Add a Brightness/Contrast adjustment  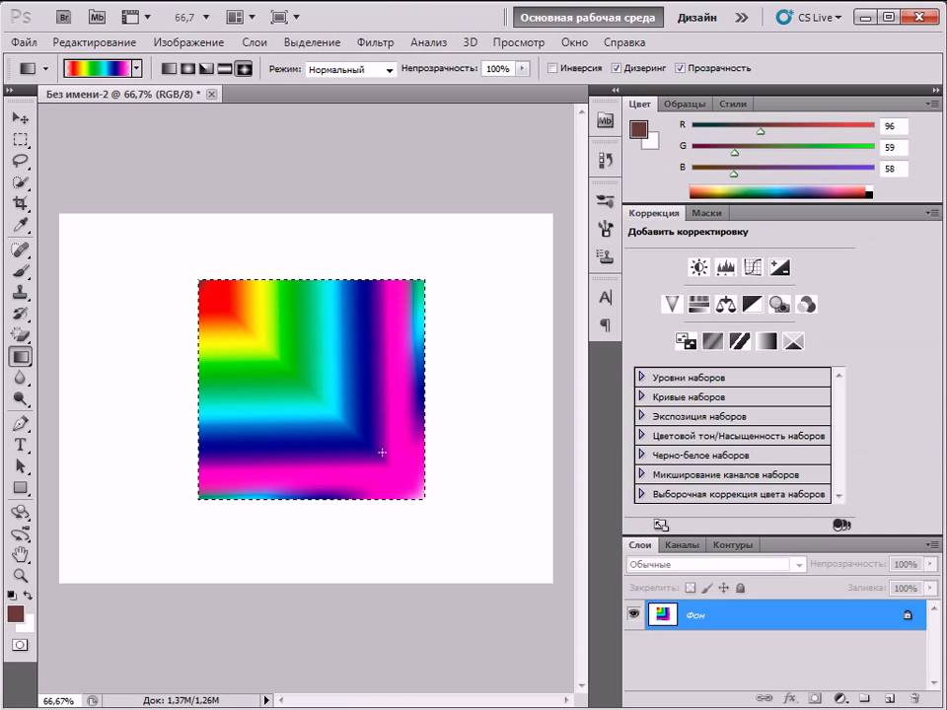[x=699, y=267]
